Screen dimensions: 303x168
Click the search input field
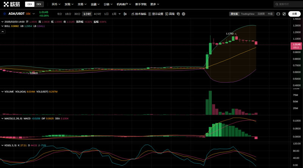pyautogui.click(x=289, y=4)
